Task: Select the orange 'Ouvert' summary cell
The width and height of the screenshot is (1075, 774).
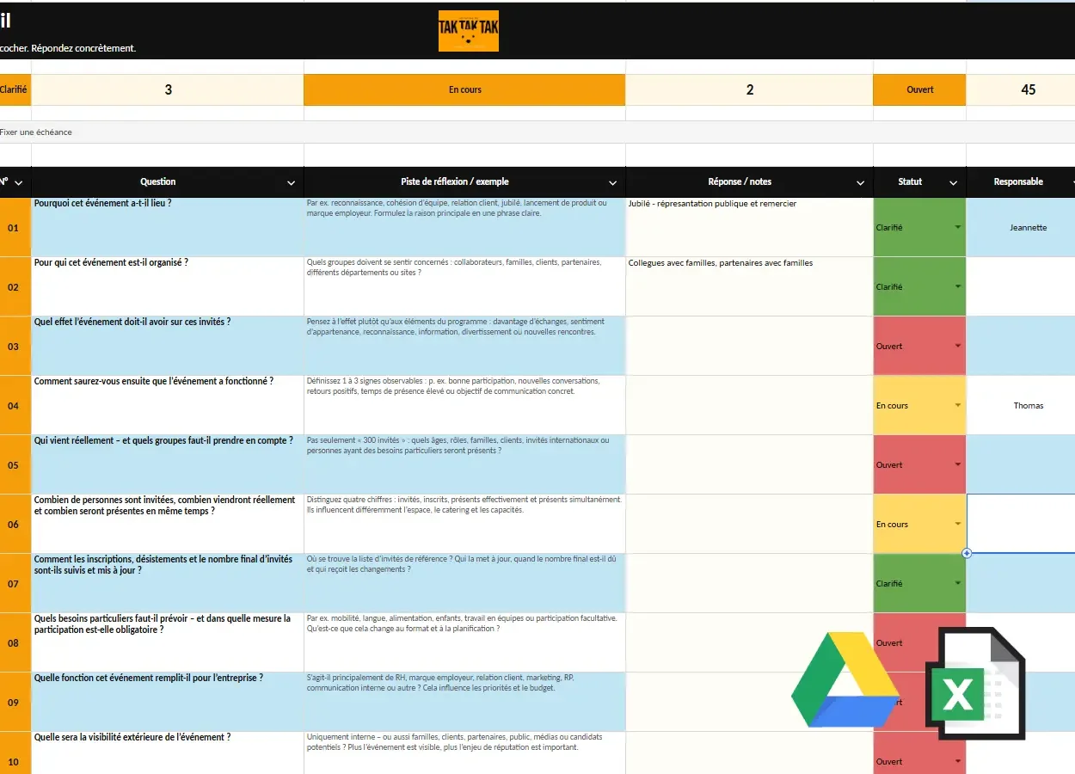Action: pyautogui.click(x=919, y=89)
